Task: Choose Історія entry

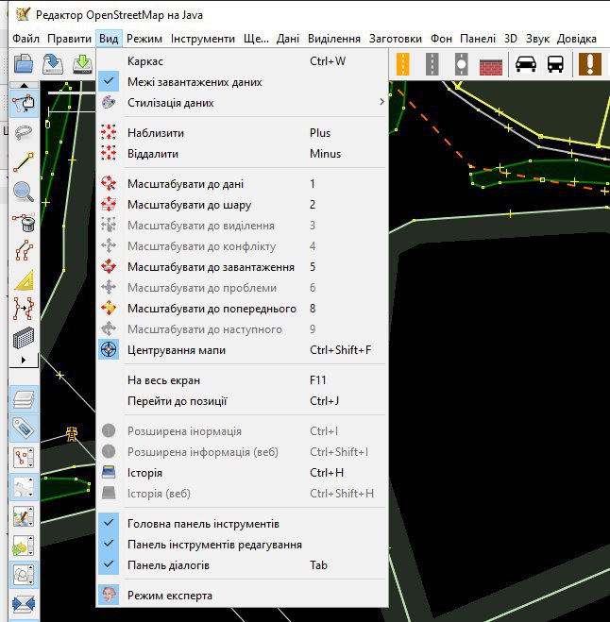Action: click(242, 473)
